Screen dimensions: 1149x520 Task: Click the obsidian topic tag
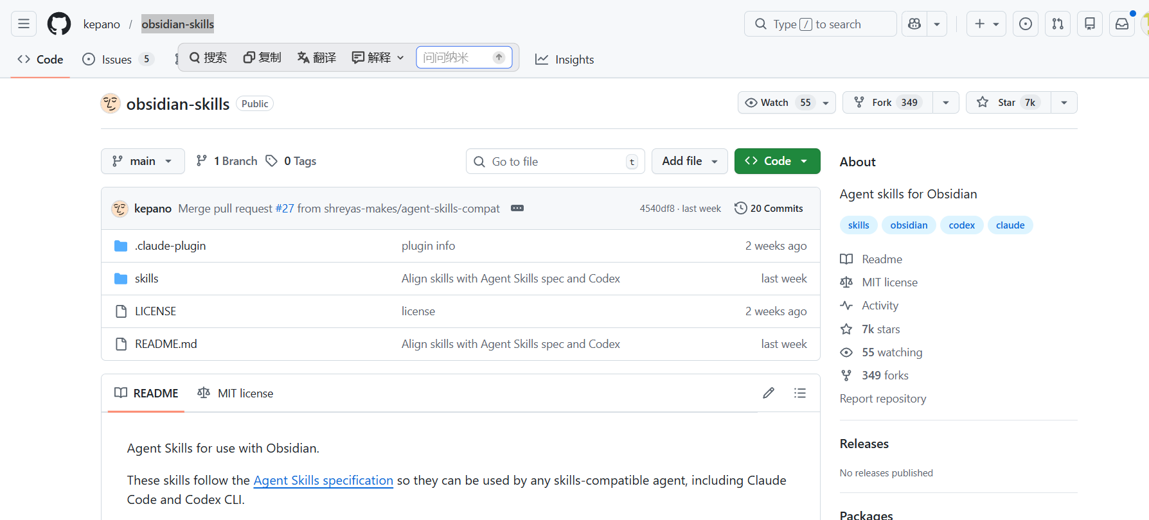point(909,225)
